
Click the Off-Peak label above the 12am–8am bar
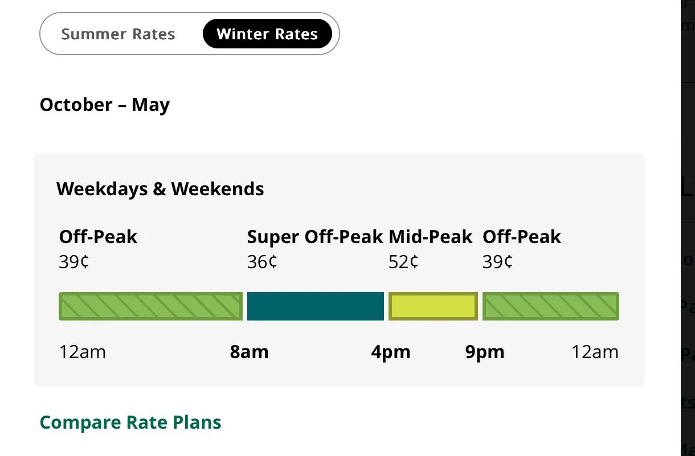coord(98,237)
